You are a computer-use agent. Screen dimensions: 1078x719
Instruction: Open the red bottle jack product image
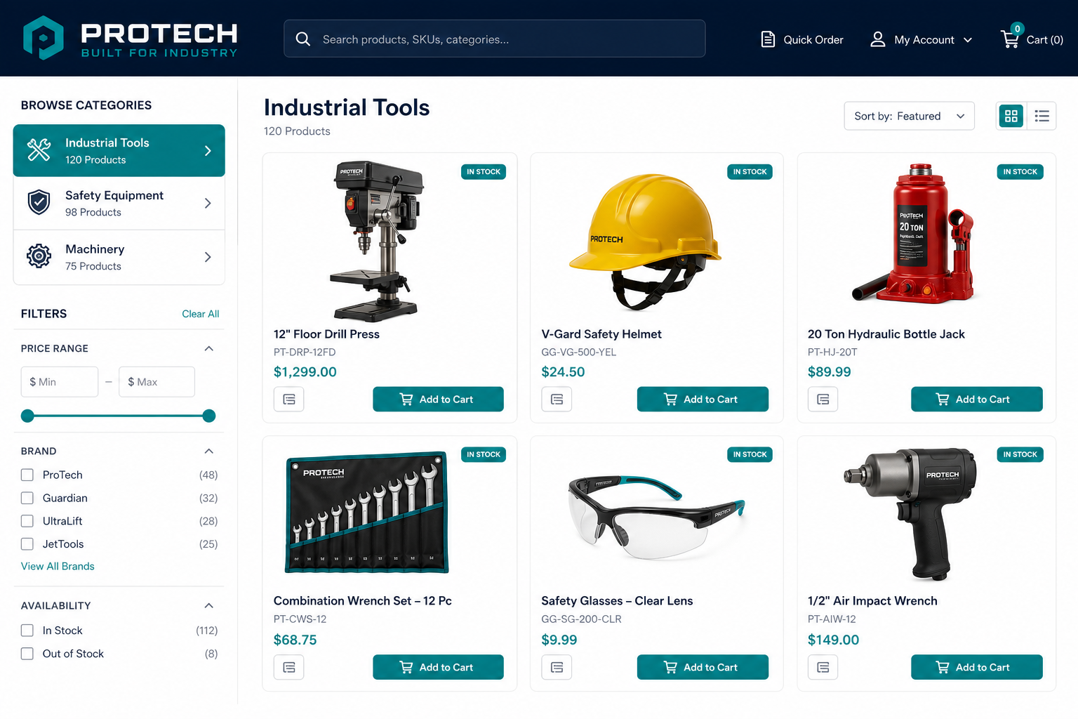pos(914,234)
